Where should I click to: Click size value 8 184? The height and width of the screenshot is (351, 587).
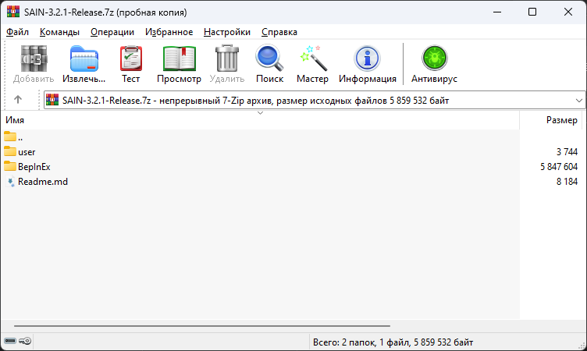point(567,182)
